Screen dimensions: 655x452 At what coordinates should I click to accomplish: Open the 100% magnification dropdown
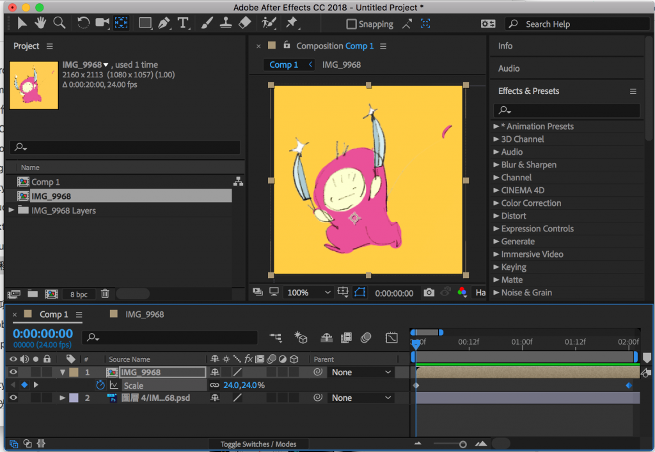click(x=309, y=293)
